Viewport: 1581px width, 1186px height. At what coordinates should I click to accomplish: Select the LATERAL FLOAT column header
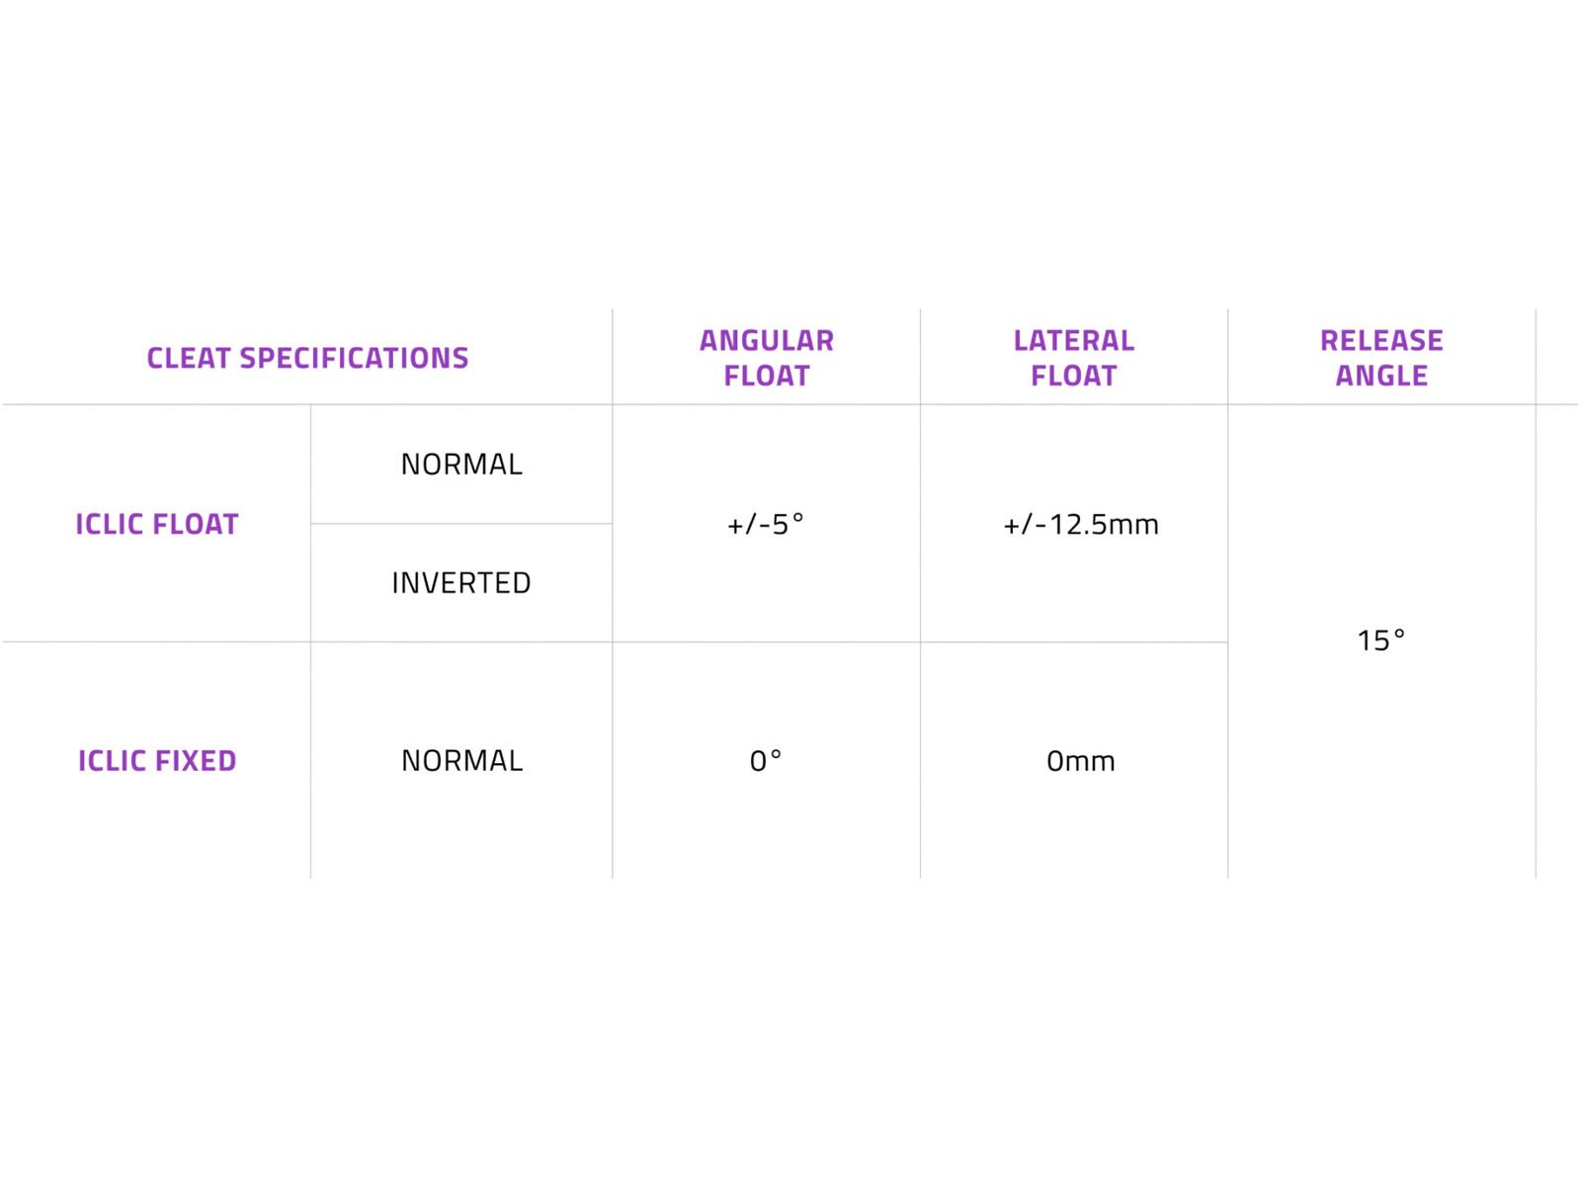(1074, 358)
